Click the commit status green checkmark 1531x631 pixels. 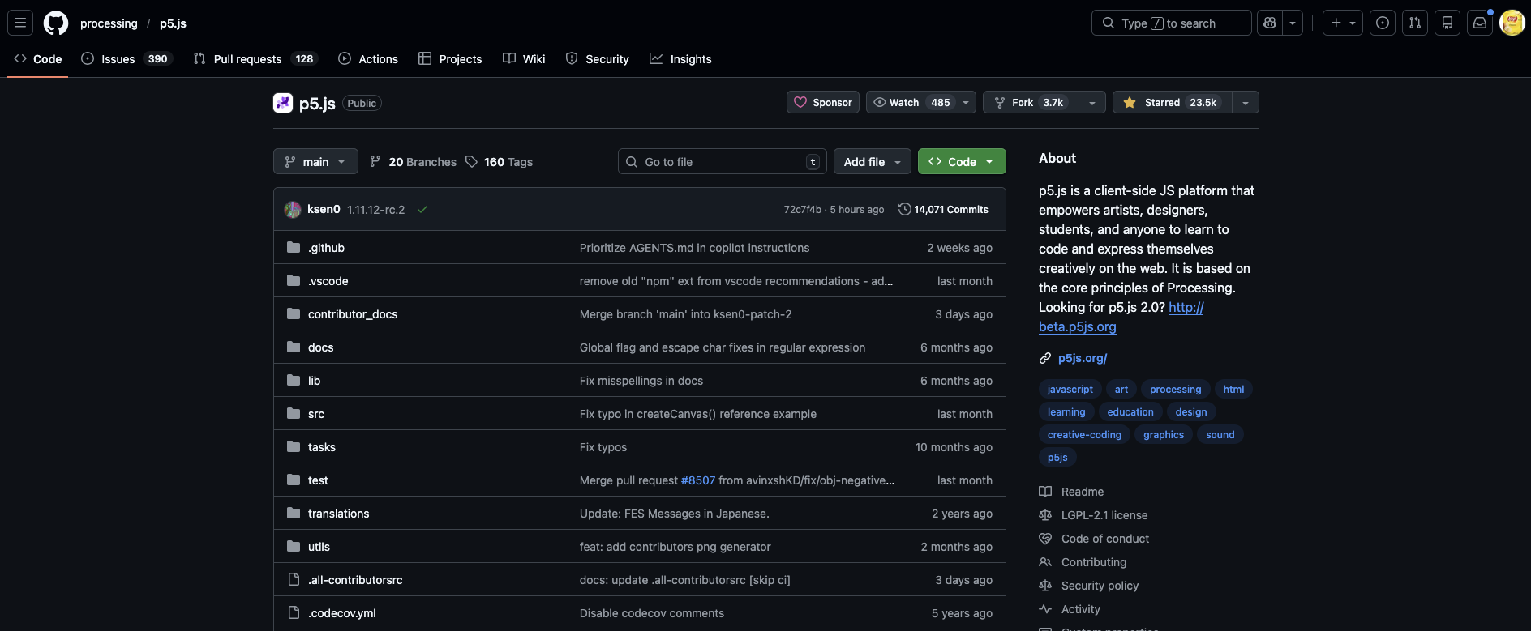pos(422,210)
